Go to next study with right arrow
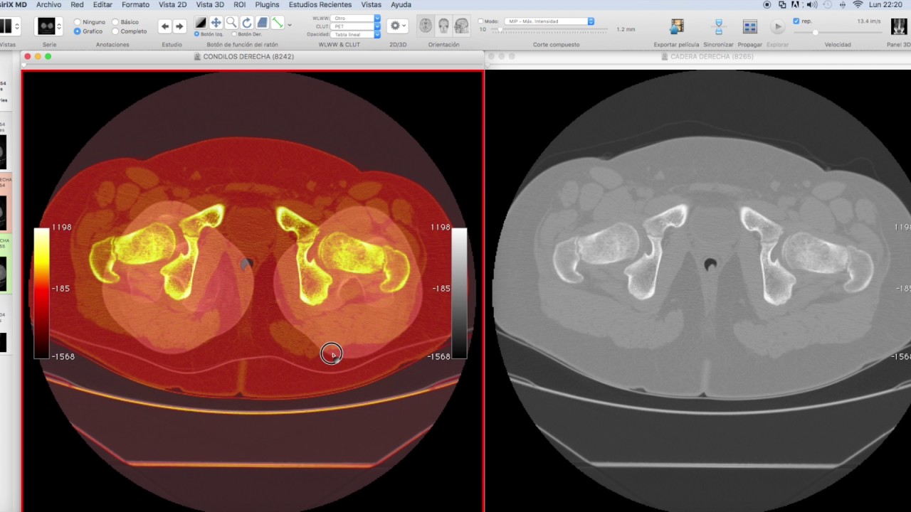The height and width of the screenshot is (512, 911). tap(179, 26)
